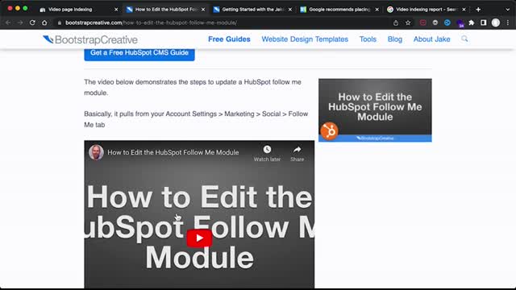516x290 pixels.
Task: Toggle the browser side panel icon
Action: [484, 23]
